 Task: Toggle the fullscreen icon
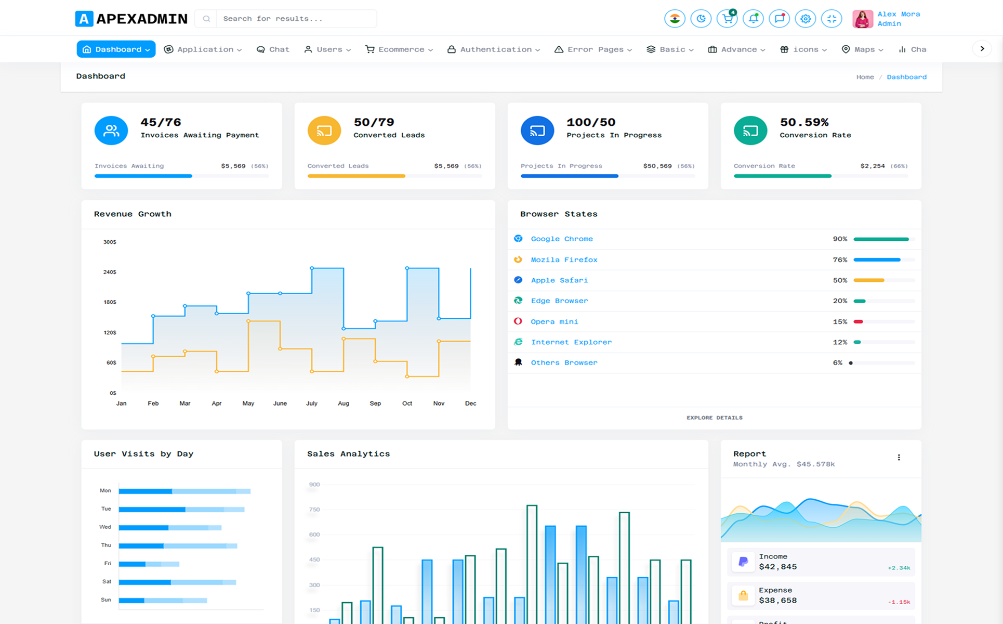pos(832,19)
